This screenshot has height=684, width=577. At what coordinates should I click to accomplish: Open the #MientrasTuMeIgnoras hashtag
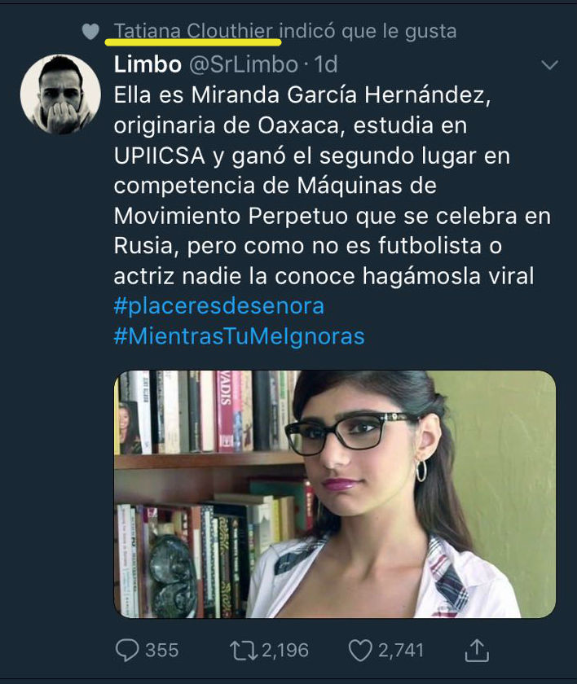click(239, 336)
